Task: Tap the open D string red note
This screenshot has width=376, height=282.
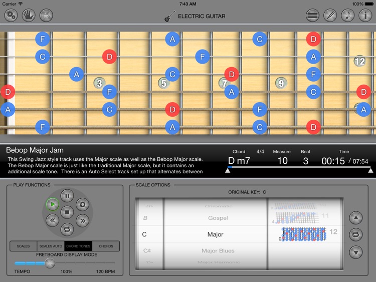Action: 8,92
